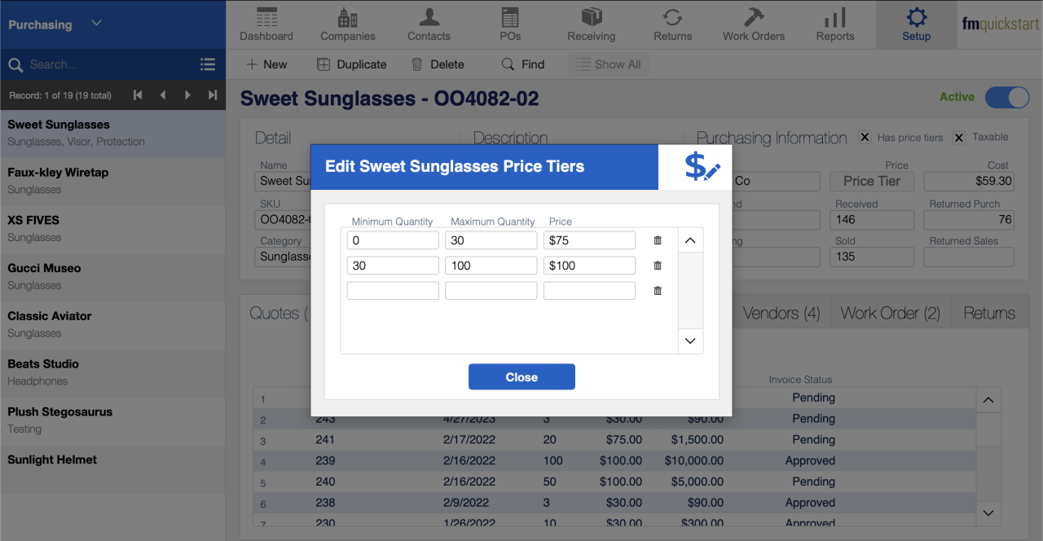Select Sunlight Helmet record
The width and height of the screenshot is (1043, 541).
pyautogui.click(x=112, y=469)
